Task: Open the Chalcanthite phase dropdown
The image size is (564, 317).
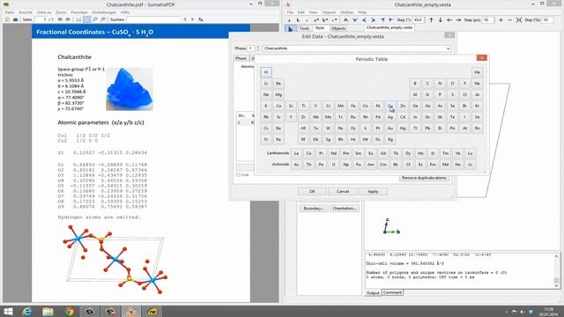Action: pyautogui.click(x=449, y=48)
